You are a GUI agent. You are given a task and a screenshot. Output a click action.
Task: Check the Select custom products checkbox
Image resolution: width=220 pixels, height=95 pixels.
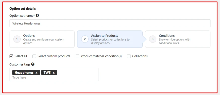click(34, 56)
